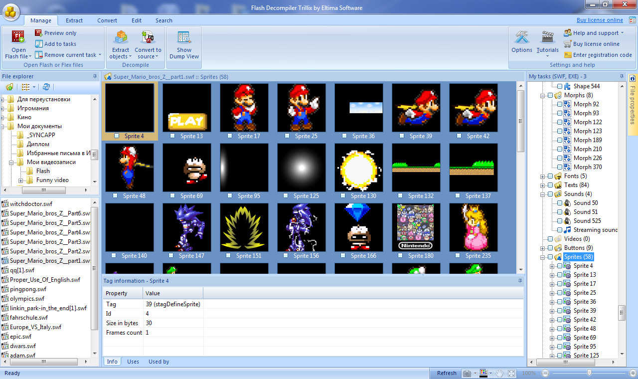Check the Sprite 17 thumbnail checkbox
This screenshot has height=379, width=638.
231,136
